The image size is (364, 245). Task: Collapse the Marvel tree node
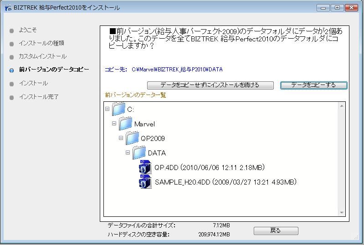click(114, 124)
